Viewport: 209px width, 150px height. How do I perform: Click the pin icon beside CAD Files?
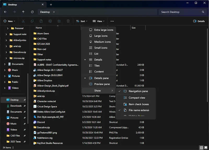click(x=25, y=136)
